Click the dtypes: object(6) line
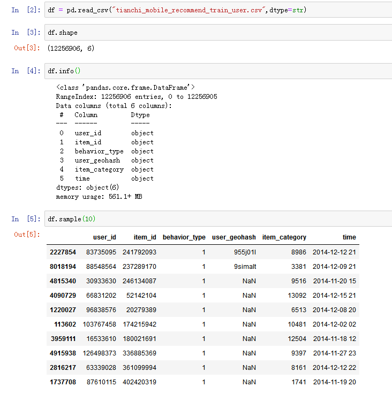 pos(87,188)
